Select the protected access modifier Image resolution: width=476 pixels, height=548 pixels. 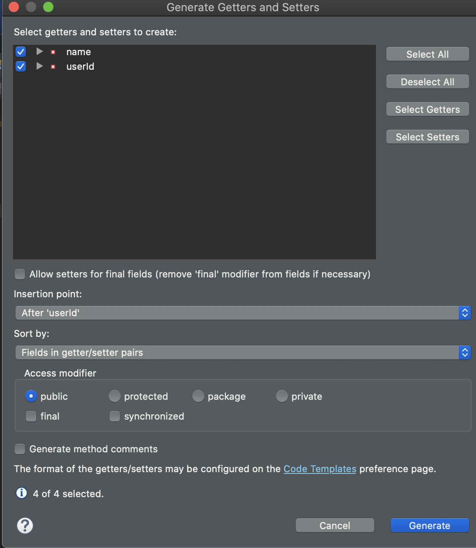pyautogui.click(x=115, y=396)
